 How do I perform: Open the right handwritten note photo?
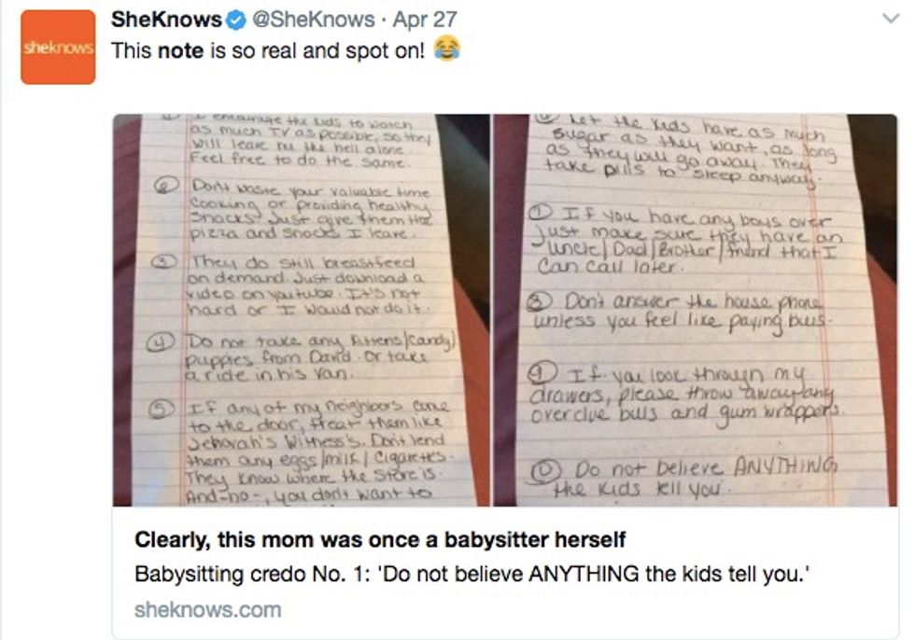point(696,310)
